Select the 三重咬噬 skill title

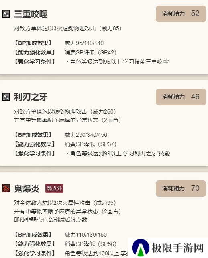pyautogui.click(x=31, y=14)
